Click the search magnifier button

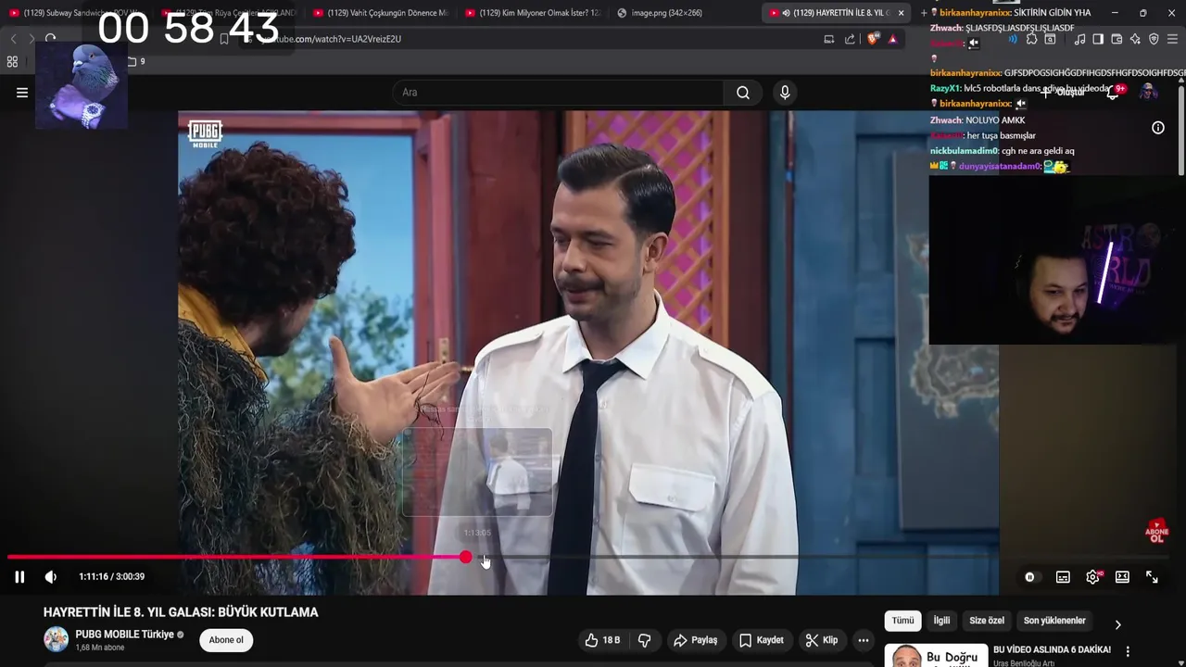743,93
